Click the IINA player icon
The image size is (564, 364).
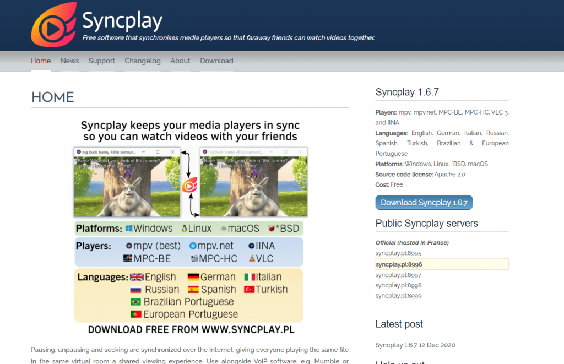click(251, 246)
